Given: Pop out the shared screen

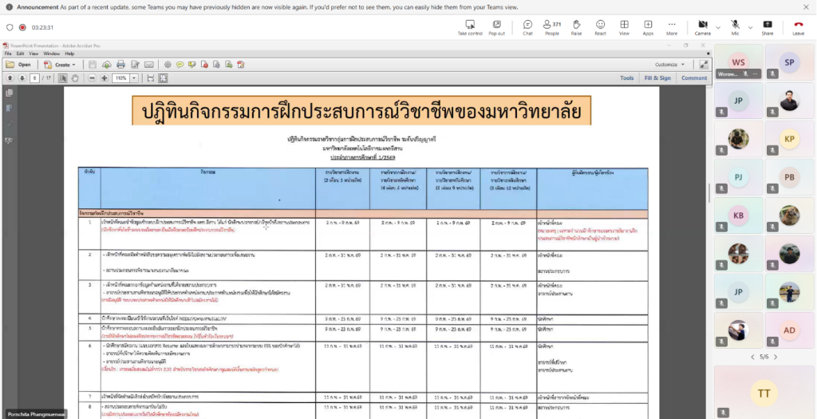Looking at the screenshot, I should click(x=496, y=26).
